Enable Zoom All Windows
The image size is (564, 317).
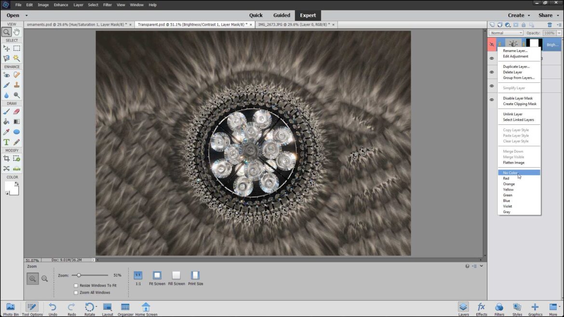(x=76, y=292)
